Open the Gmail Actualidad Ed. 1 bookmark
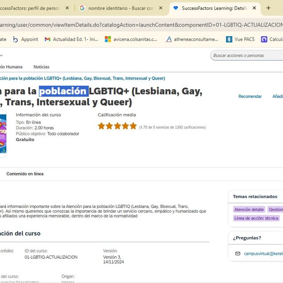Image resolution: width=283 pixels, height=283 pixels. (72, 39)
